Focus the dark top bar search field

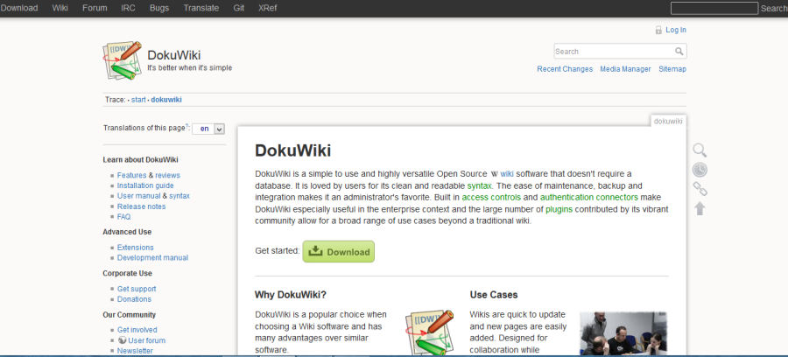coord(714,8)
